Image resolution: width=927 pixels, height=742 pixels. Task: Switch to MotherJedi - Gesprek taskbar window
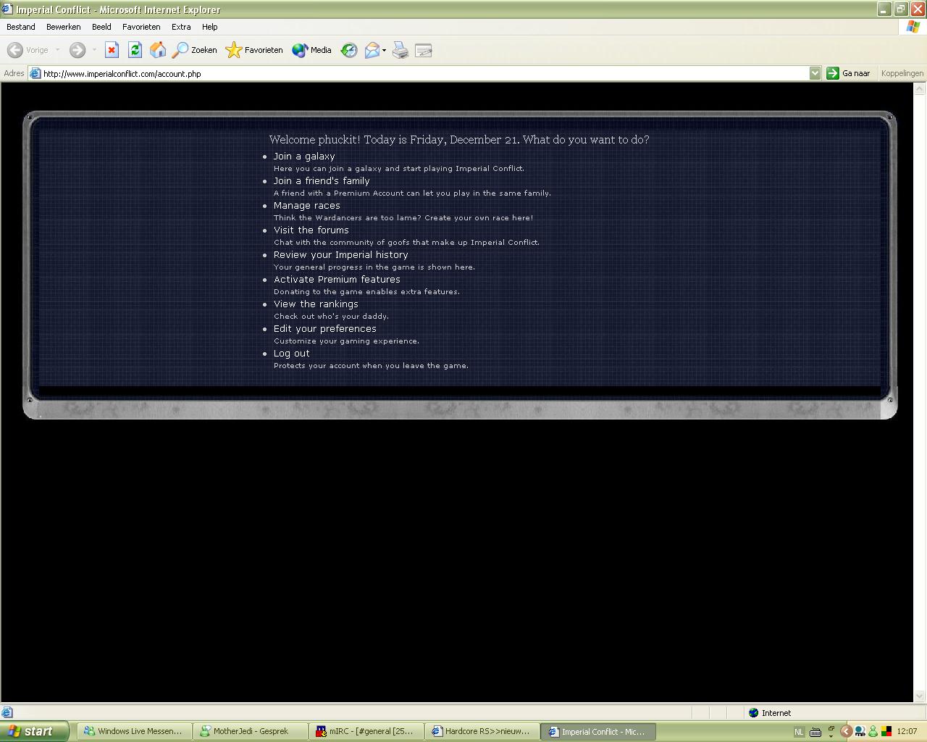click(x=251, y=732)
